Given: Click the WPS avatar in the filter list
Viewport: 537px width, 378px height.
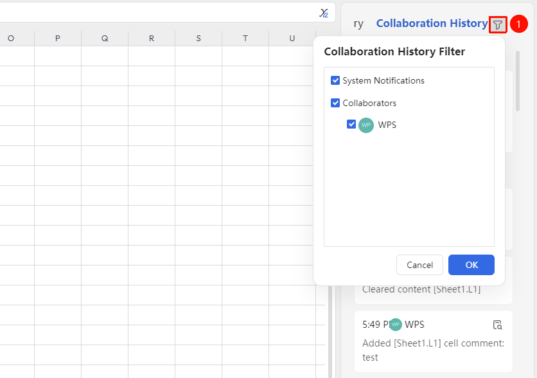Looking at the screenshot, I should 365,125.
